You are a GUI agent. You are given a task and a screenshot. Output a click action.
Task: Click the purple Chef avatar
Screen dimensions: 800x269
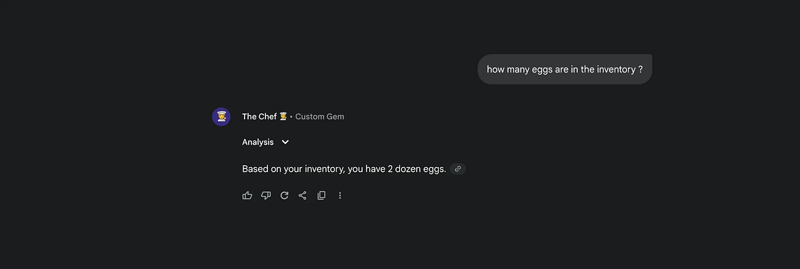221,117
